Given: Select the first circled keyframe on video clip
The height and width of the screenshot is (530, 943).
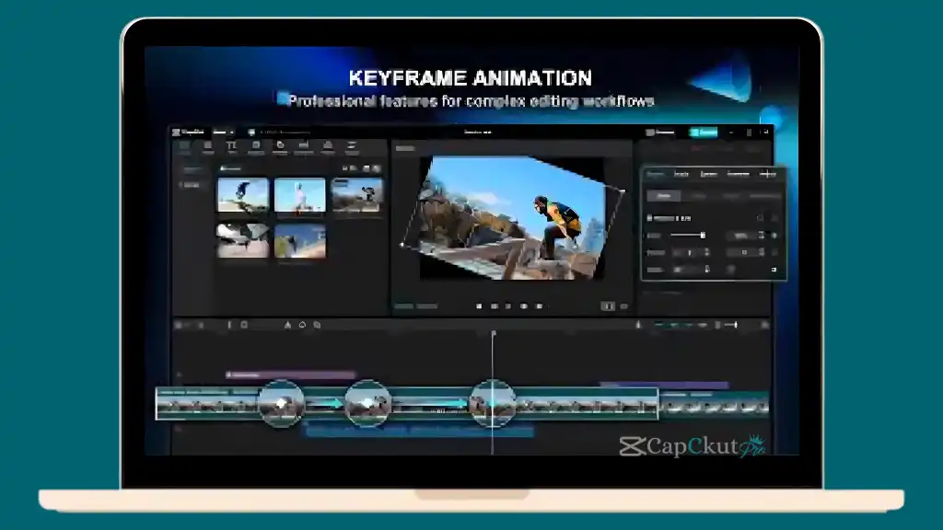Looking at the screenshot, I should (x=281, y=404).
